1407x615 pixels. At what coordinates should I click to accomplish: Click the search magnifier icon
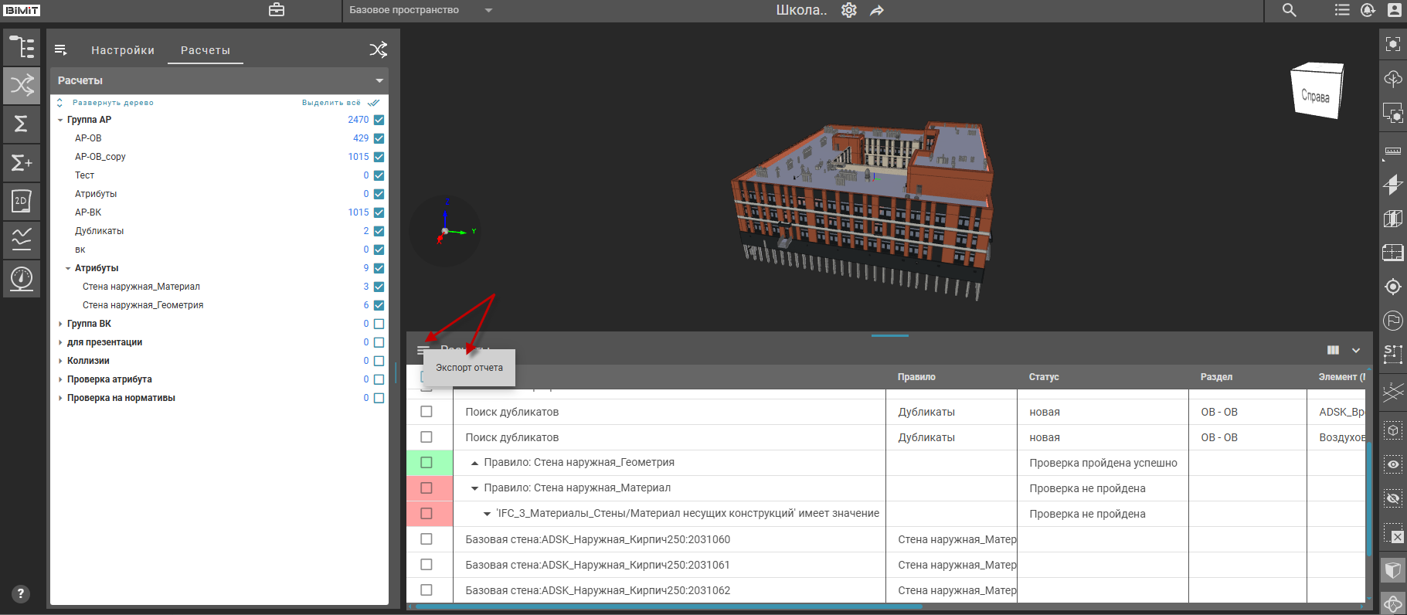pyautogui.click(x=1289, y=10)
